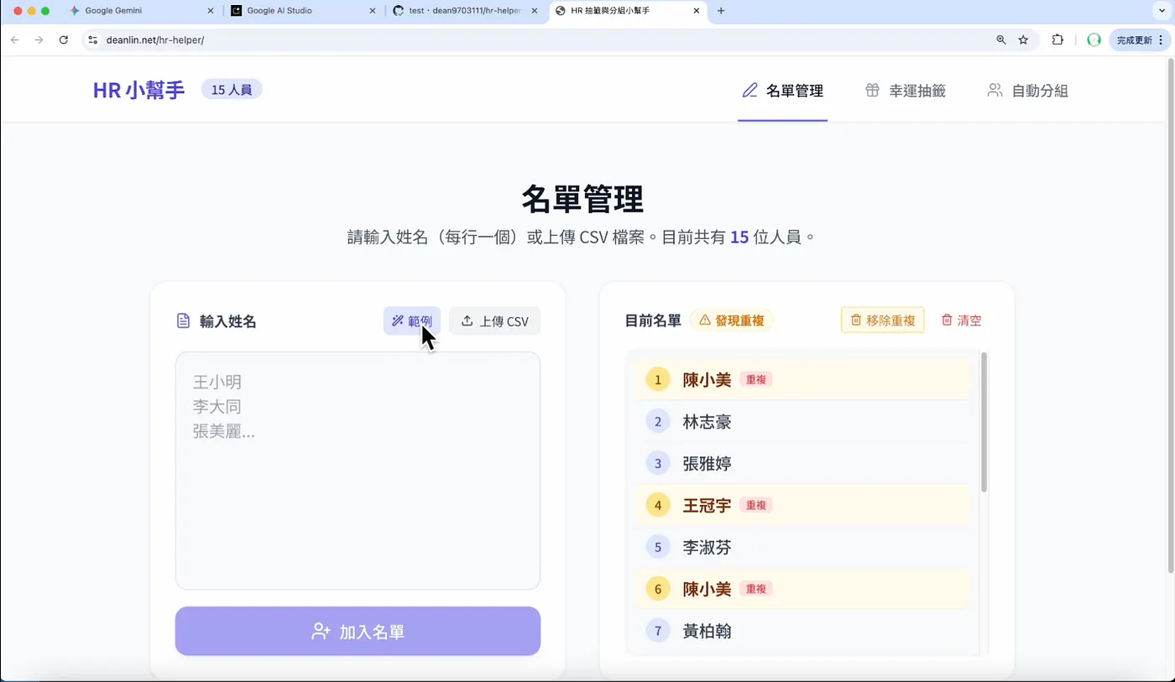
Task: Reload the page with refresh icon
Action: [x=63, y=39]
